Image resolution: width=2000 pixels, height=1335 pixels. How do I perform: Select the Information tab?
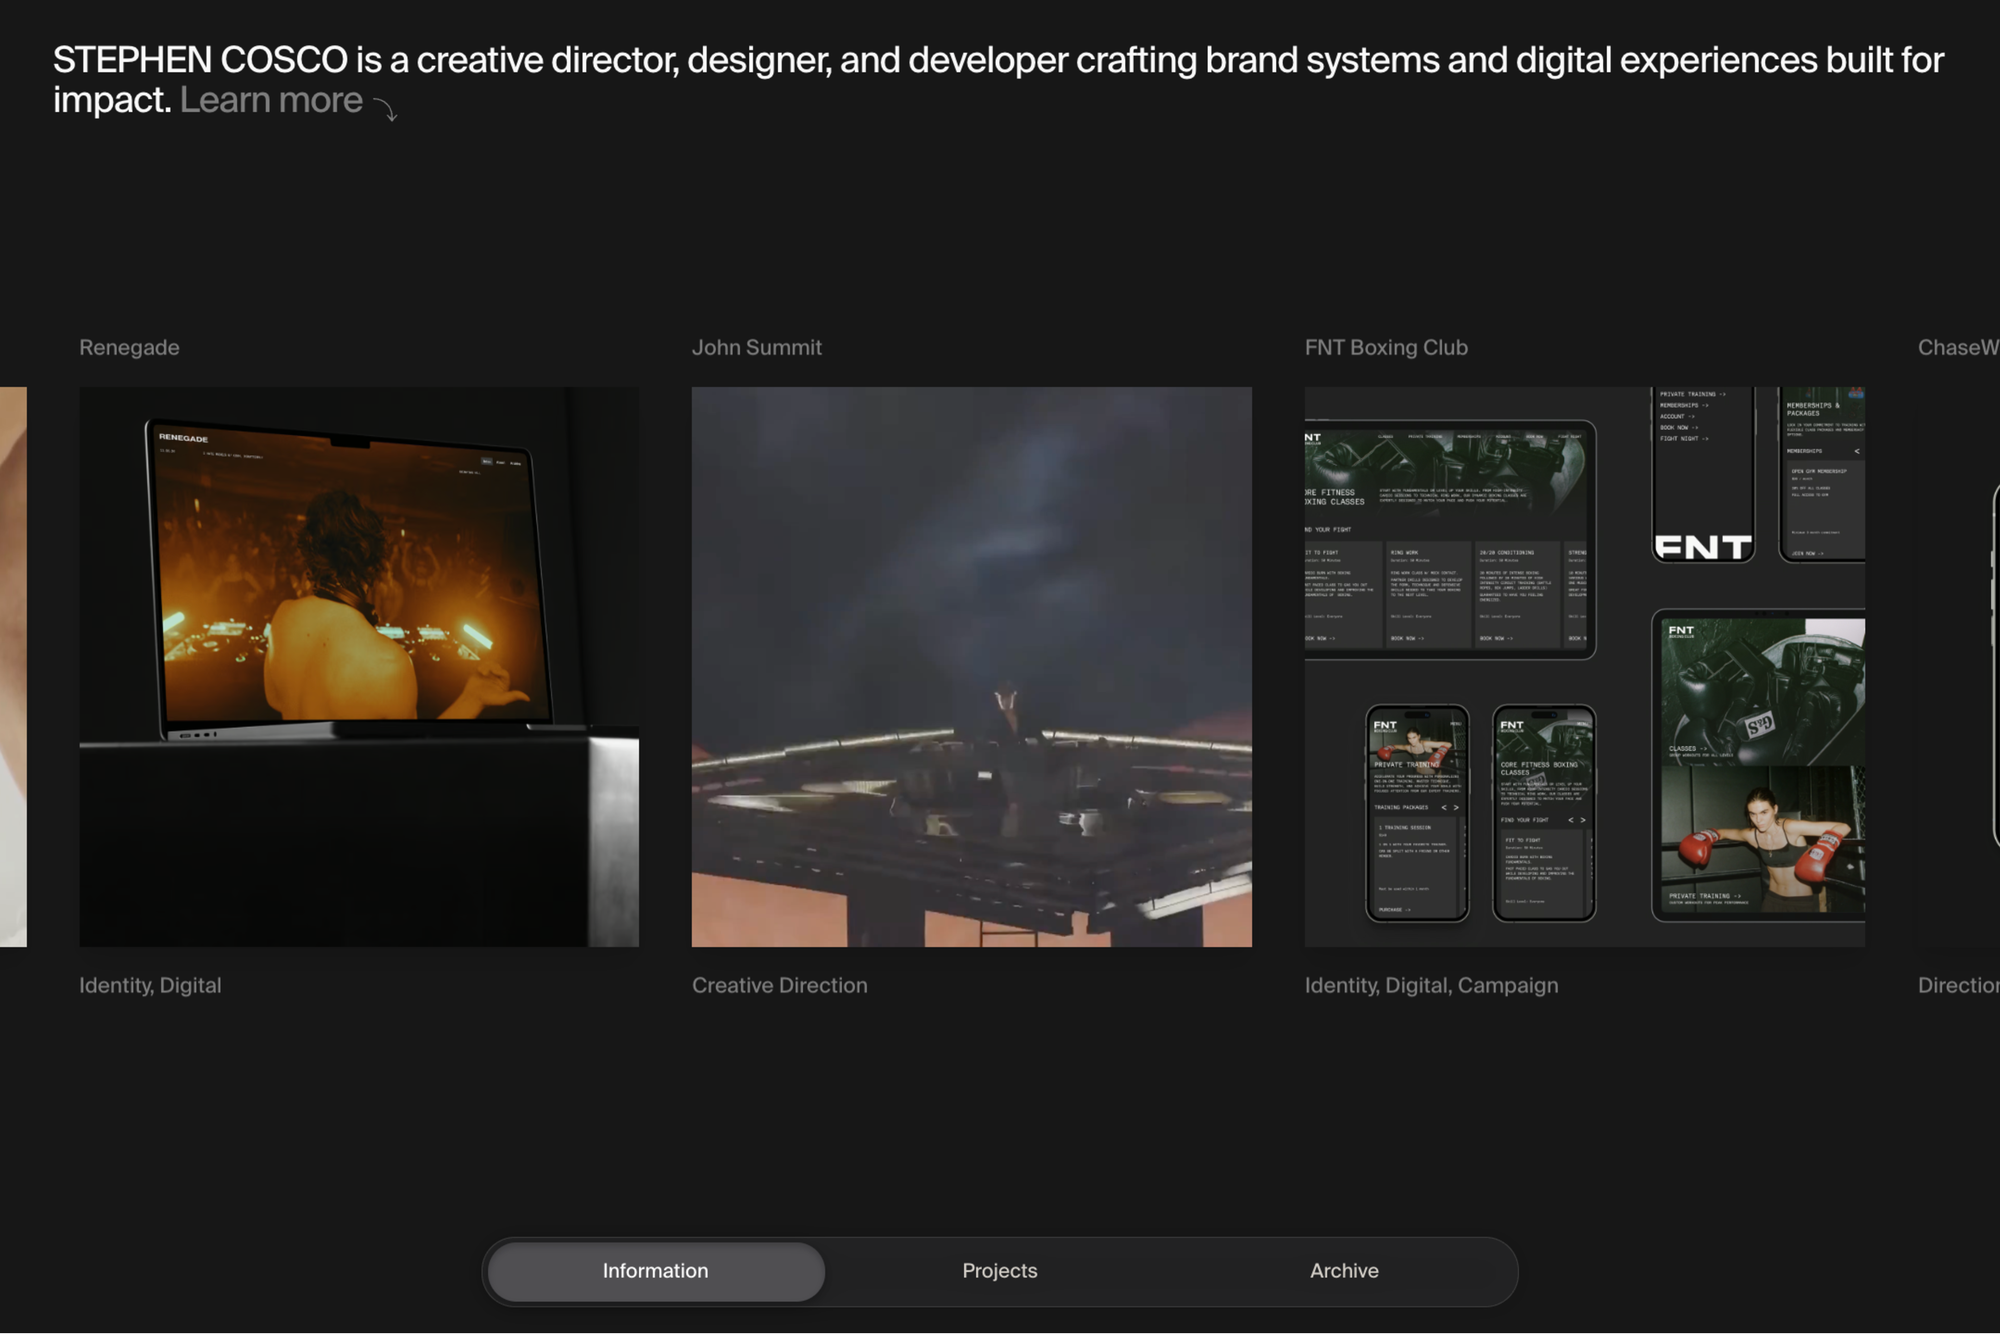pyautogui.click(x=654, y=1270)
